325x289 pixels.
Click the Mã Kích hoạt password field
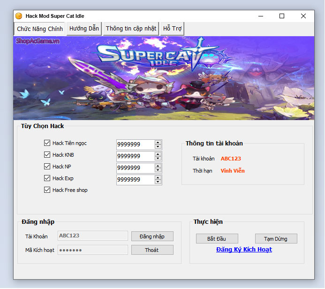point(93,250)
